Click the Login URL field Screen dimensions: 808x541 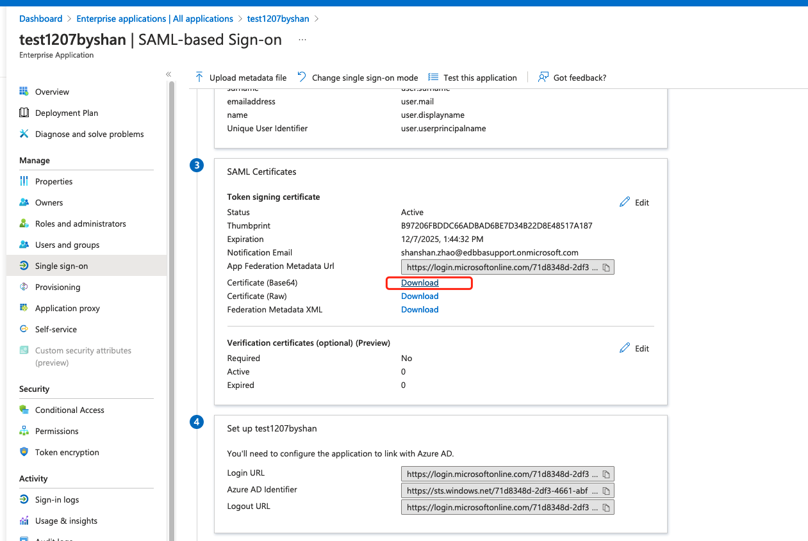[507, 474]
